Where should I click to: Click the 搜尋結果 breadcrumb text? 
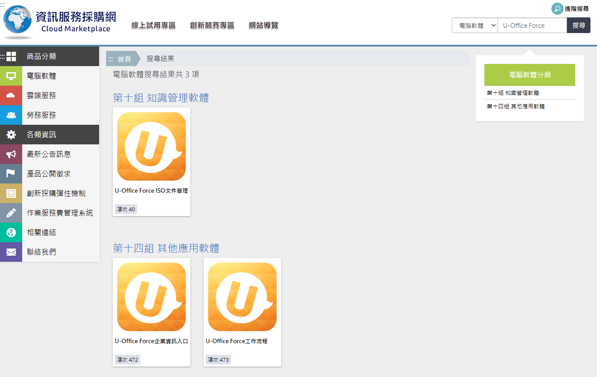coord(160,59)
